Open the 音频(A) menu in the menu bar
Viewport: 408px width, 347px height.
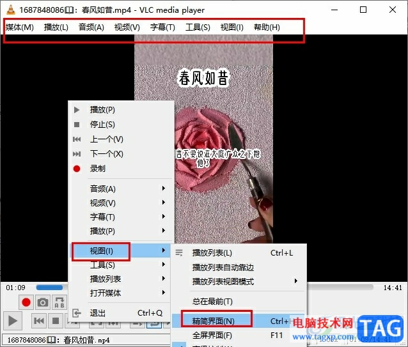[x=91, y=27]
